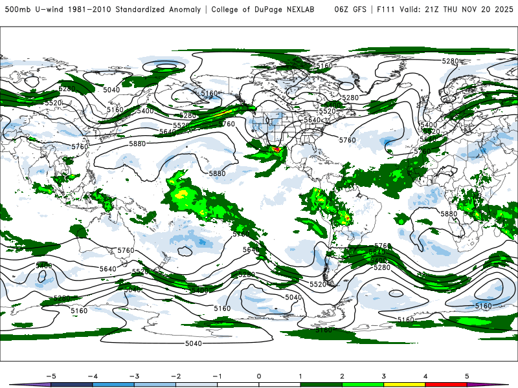Click the '-4' colorbar tick label

(93, 376)
